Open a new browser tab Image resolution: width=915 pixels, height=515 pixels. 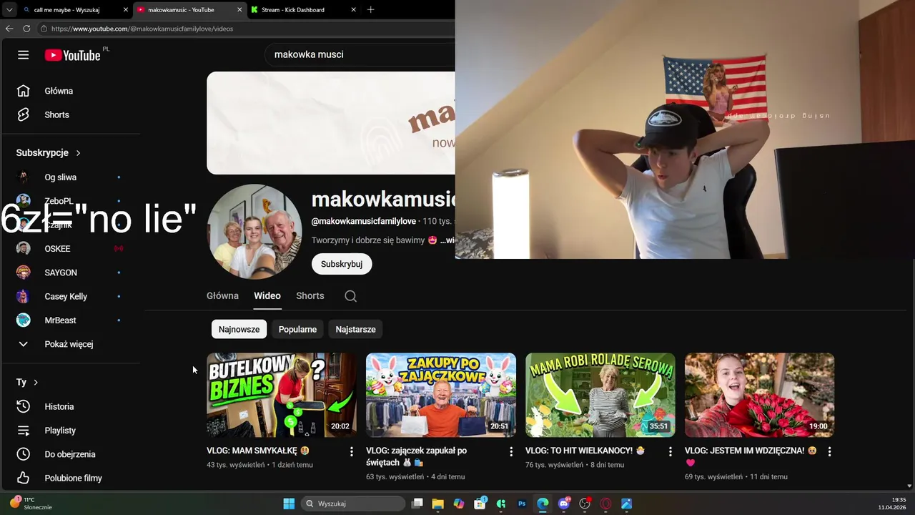click(x=370, y=10)
